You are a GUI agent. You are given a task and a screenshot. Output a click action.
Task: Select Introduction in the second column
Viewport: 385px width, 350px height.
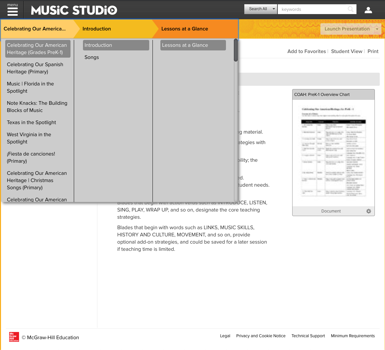pos(116,45)
